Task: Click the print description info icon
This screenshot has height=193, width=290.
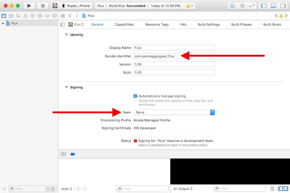Action: coord(85,189)
